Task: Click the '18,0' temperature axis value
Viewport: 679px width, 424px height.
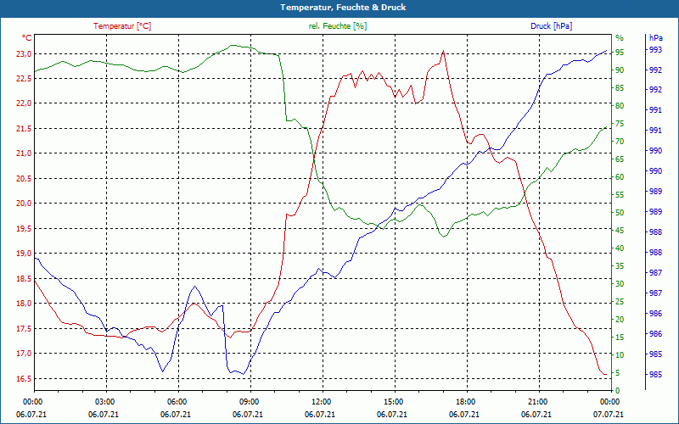Action: 24,304
